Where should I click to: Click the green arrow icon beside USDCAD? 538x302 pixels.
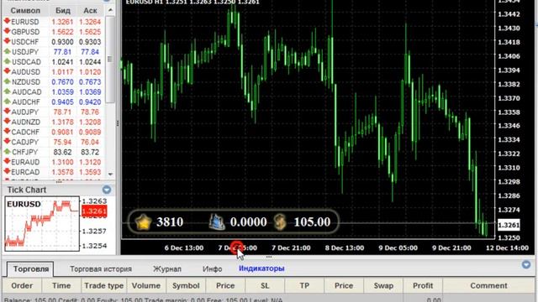click(7, 61)
